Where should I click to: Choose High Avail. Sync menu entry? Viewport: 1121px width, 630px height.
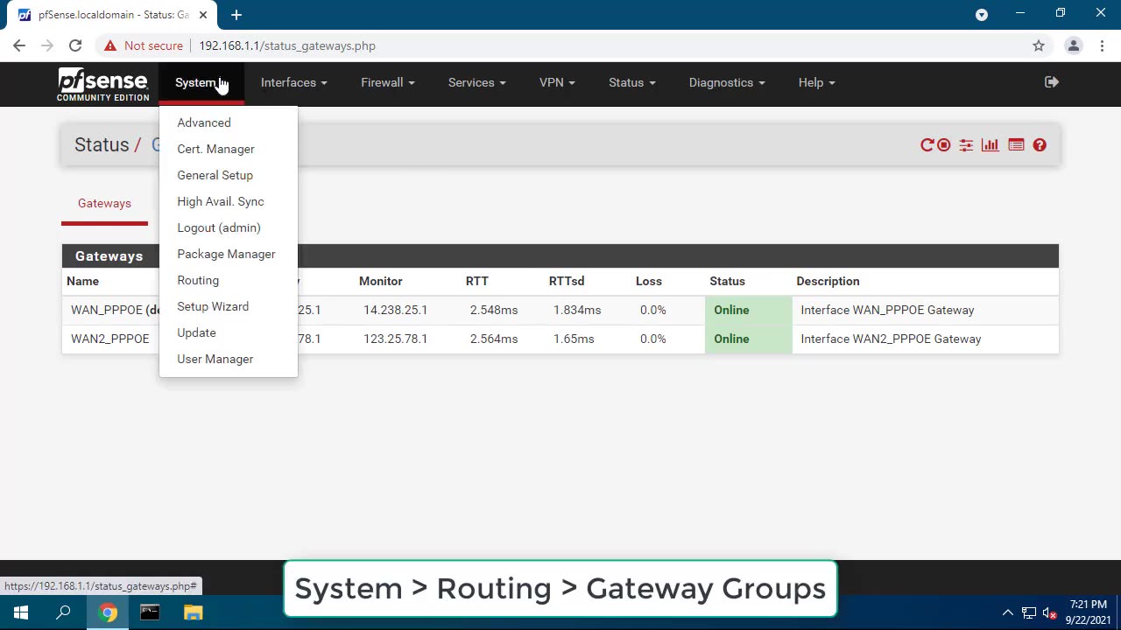(221, 201)
